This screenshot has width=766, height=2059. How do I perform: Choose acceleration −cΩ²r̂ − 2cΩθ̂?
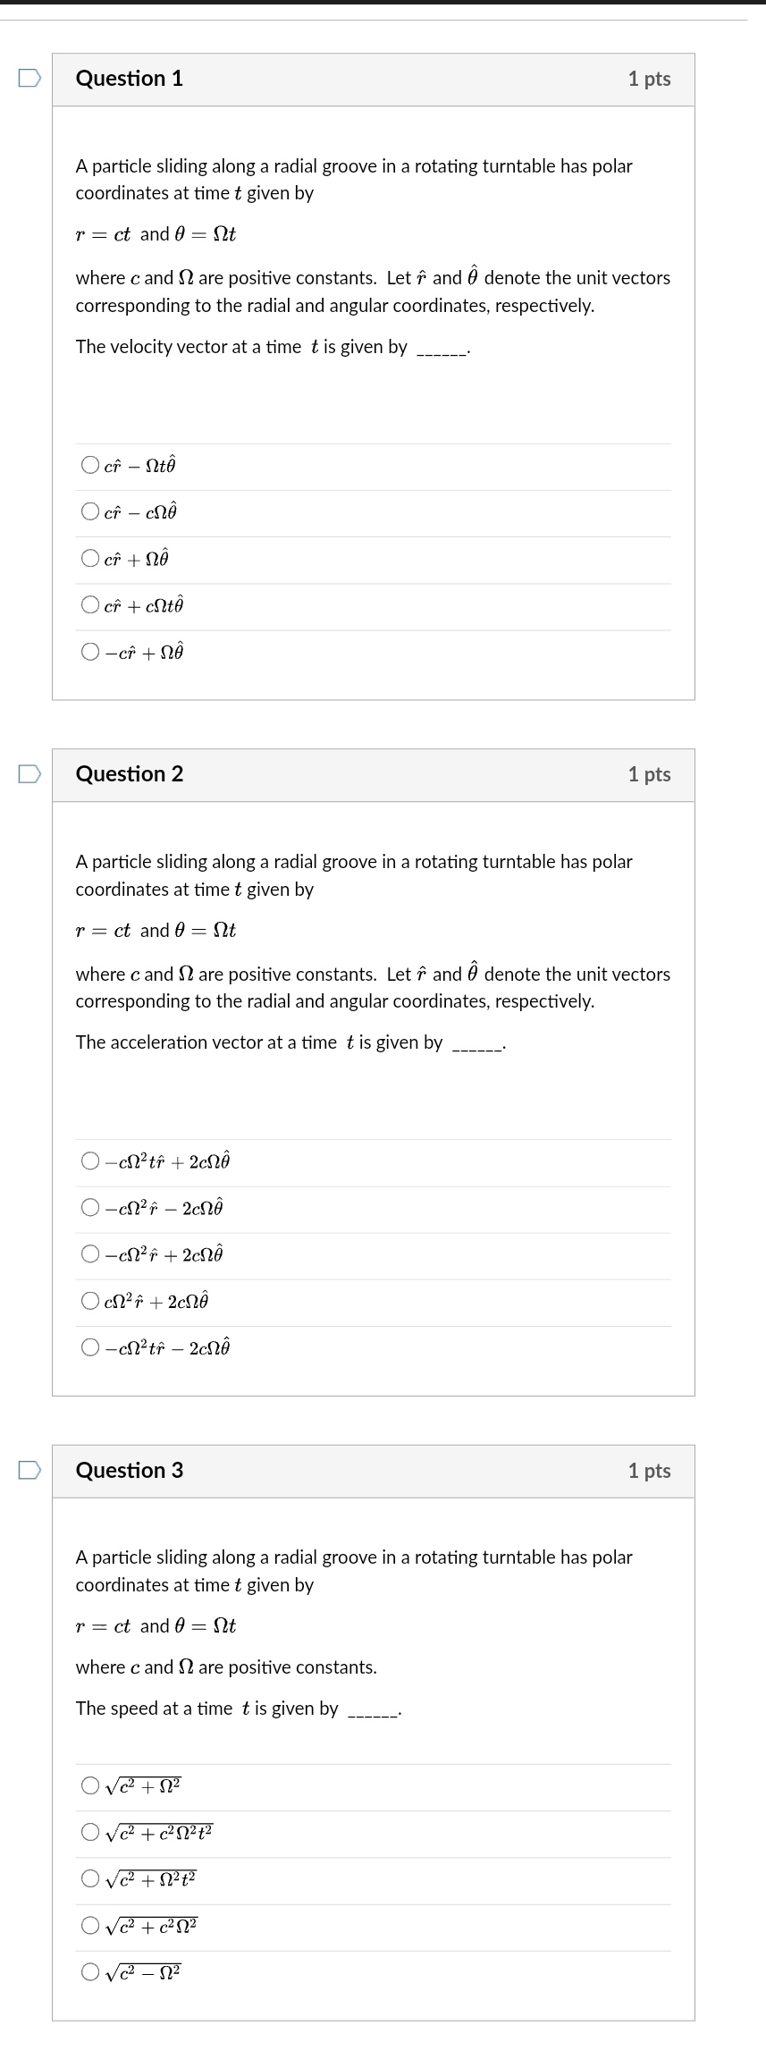tap(90, 1208)
